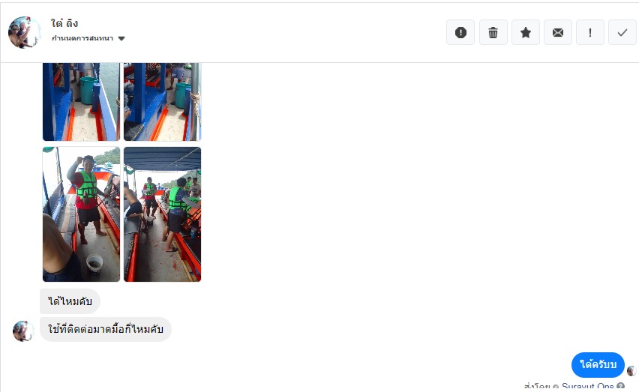Select the message ใช่ที่ติดต่อมาตมื้อกี่ไหมคับ
This screenshot has width=639, height=392.
click(106, 329)
